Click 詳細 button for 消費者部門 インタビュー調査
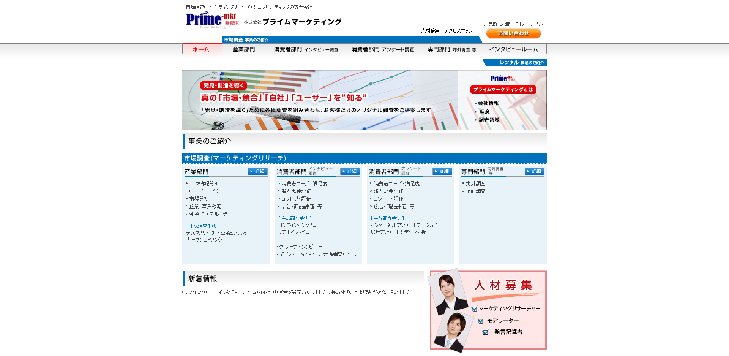 (x=350, y=171)
